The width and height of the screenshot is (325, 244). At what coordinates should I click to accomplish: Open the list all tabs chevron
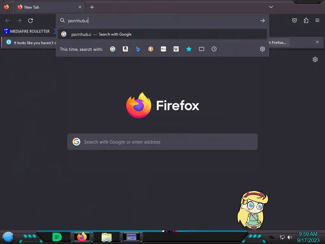(x=271, y=7)
